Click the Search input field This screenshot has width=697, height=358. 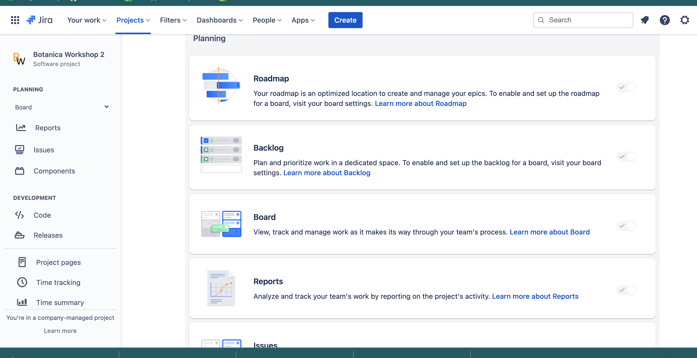point(587,20)
